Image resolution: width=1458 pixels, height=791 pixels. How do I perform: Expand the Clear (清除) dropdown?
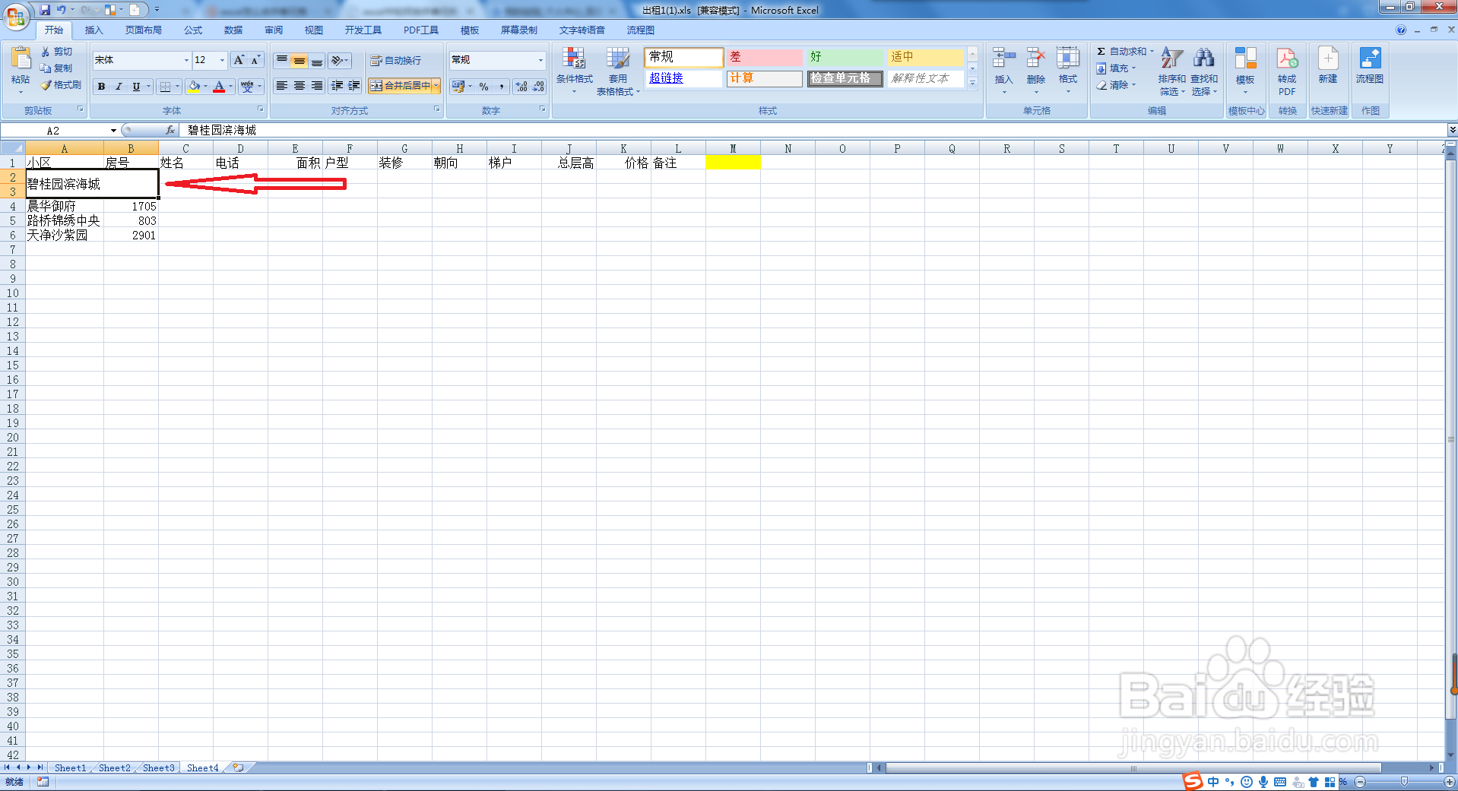[1133, 85]
